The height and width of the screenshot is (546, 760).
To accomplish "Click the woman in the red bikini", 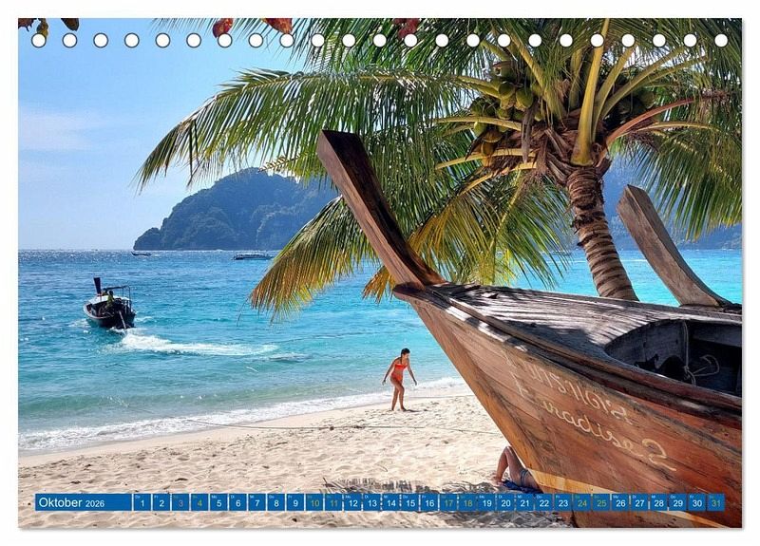I will [399, 377].
